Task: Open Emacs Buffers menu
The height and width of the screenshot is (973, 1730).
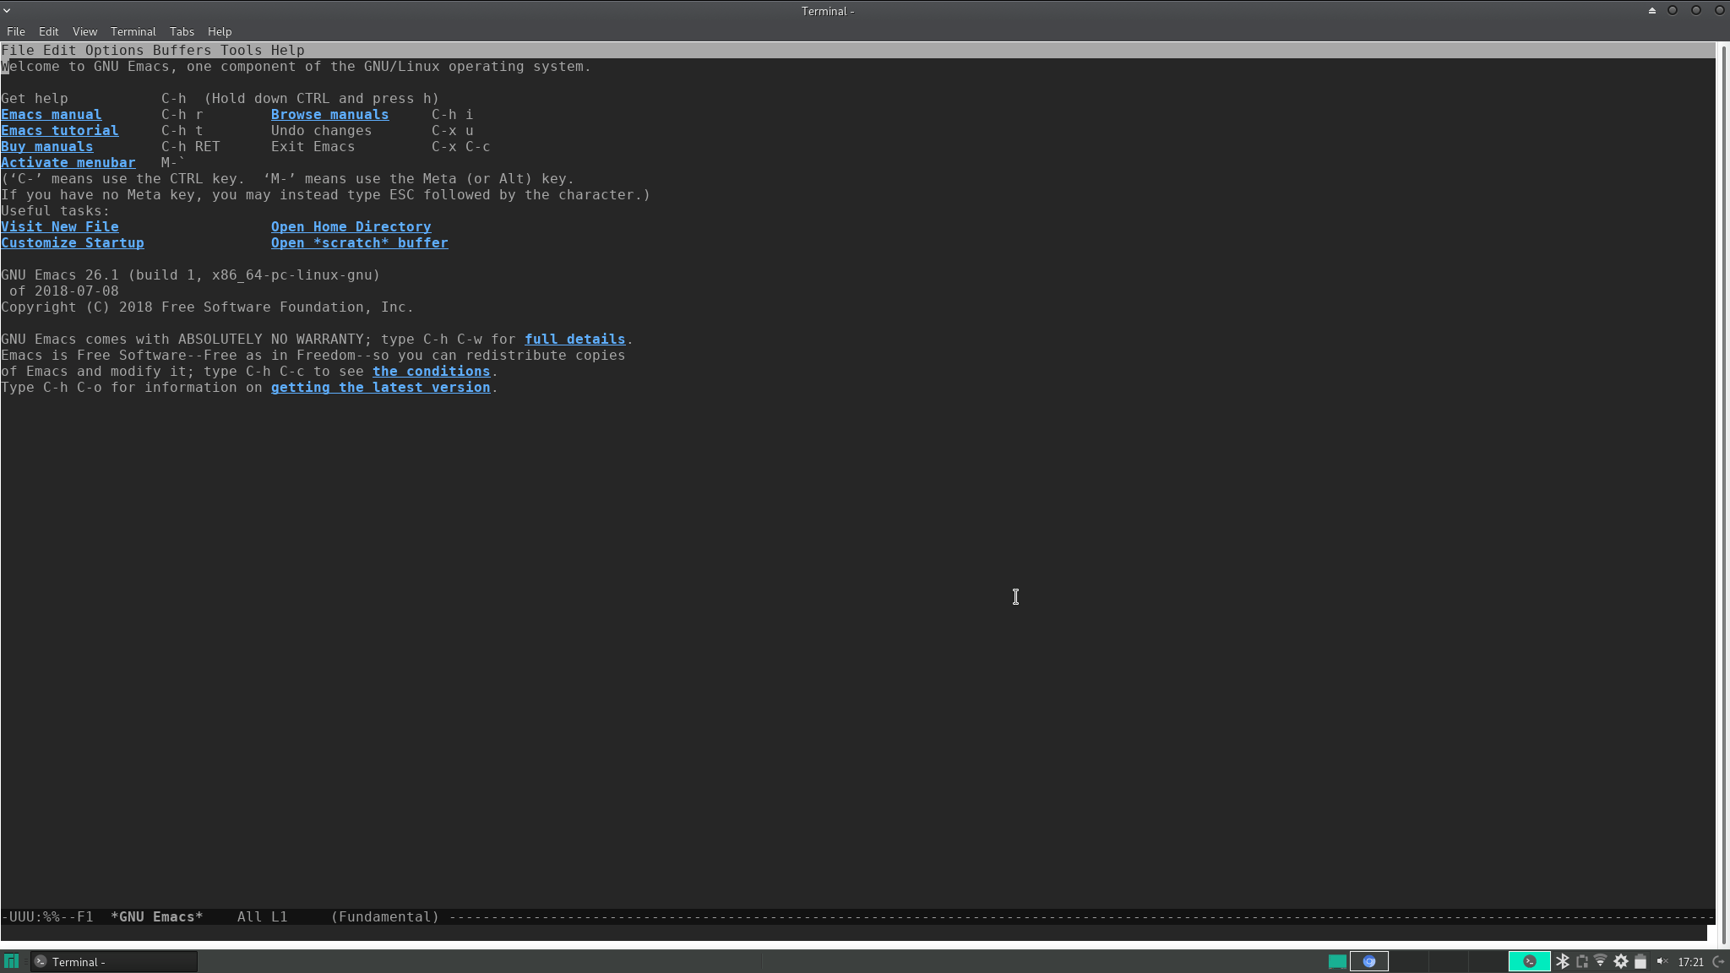Action: pyautogui.click(x=182, y=51)
